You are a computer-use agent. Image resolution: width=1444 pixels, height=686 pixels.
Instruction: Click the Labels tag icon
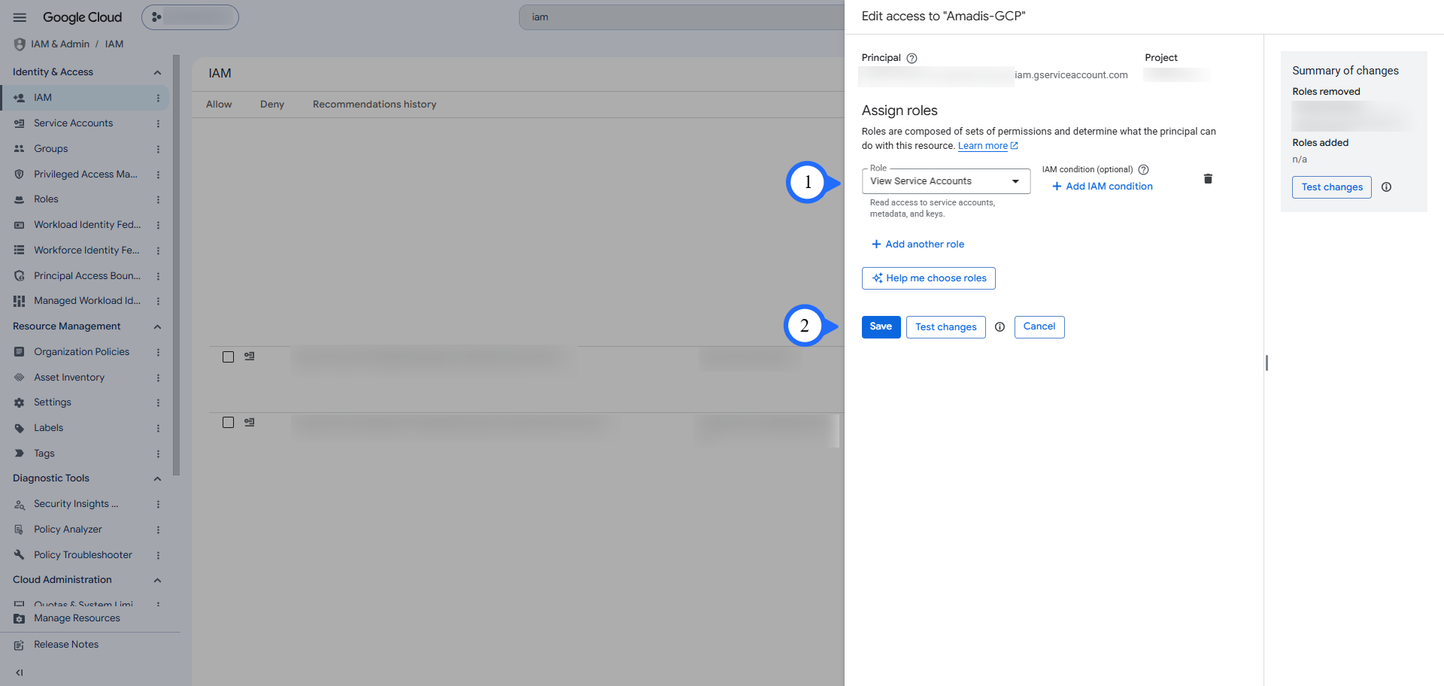(20, 428)
